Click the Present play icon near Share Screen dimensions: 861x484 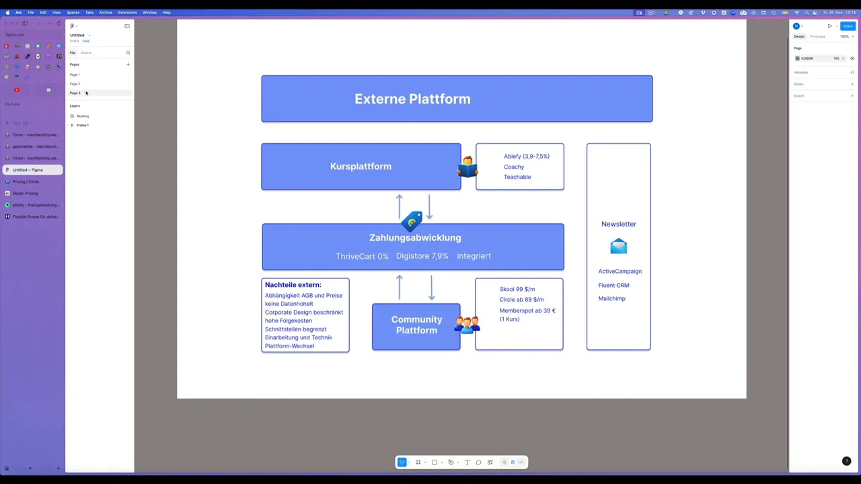[830, 26]
